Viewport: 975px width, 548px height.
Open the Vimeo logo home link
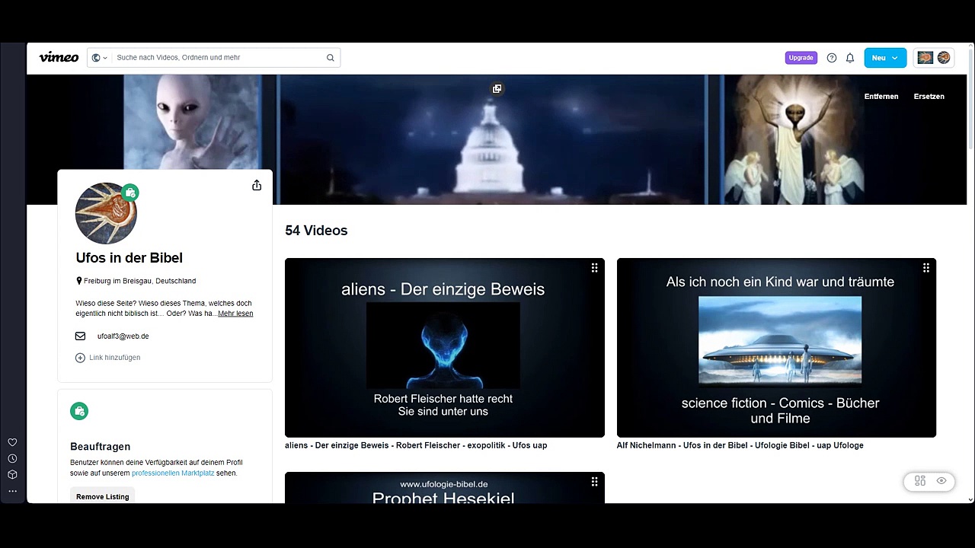(59, 57)
